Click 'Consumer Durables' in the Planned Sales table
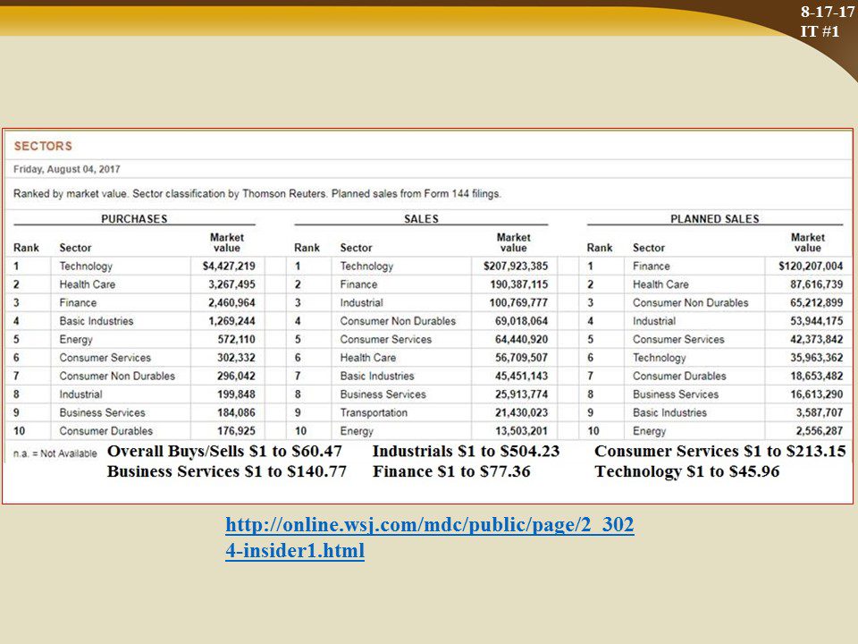The image size is (858, 644). (679, 377)
